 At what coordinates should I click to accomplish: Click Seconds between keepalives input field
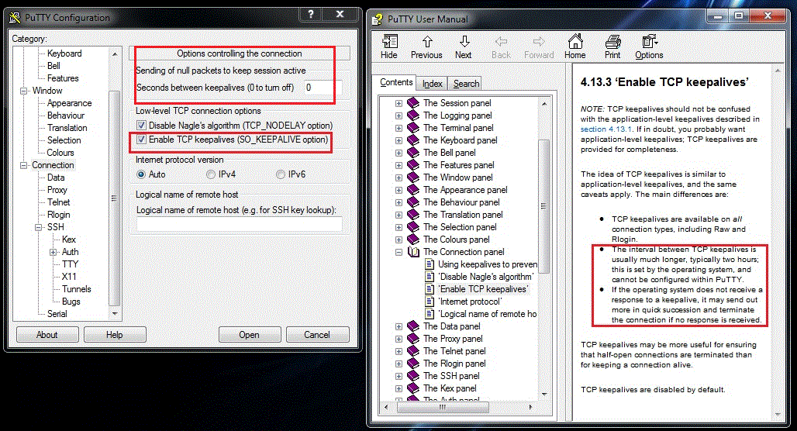pyautogui.click(x=323, y=88)
